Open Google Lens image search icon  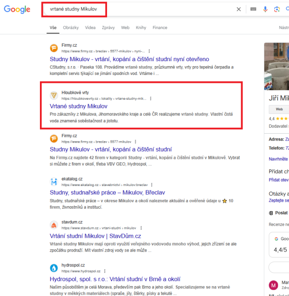pos(277,9)
